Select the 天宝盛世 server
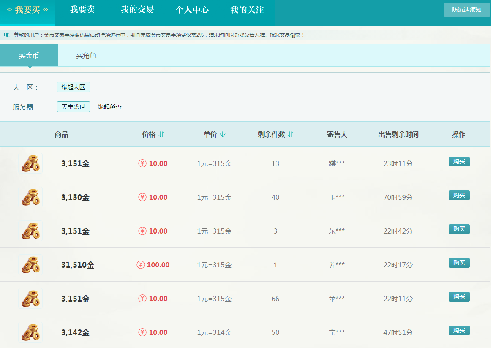 [73, 107]
